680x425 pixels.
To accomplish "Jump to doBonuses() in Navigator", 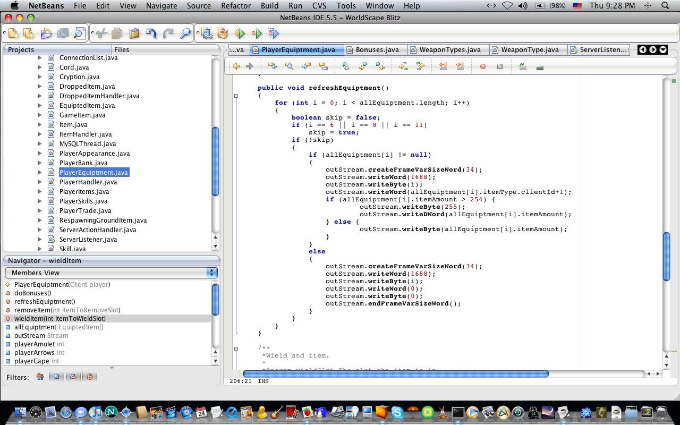I will click(33, 293).
